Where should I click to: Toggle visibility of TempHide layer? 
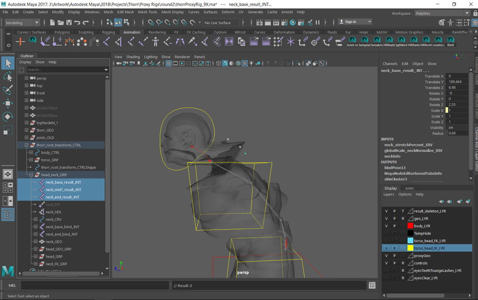click(x=386, y=233)
